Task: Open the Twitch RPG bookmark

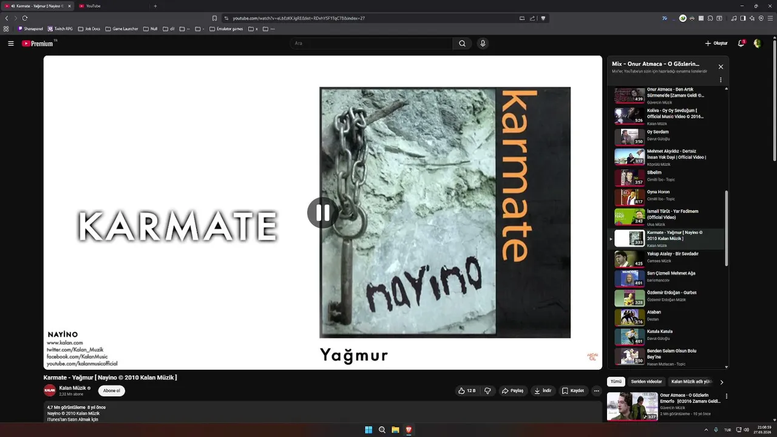Action: (60, 29)
